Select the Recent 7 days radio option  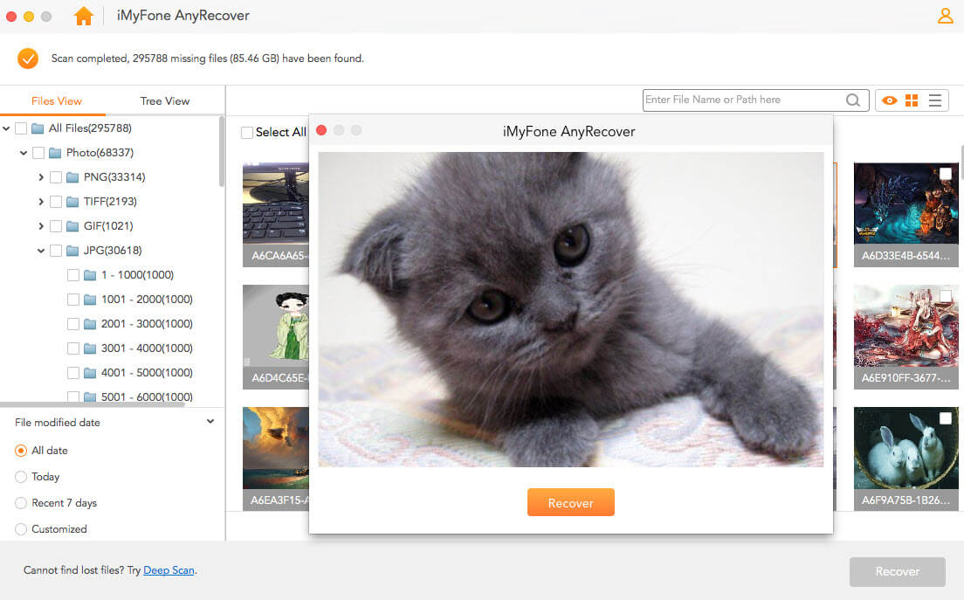point(21,503)
